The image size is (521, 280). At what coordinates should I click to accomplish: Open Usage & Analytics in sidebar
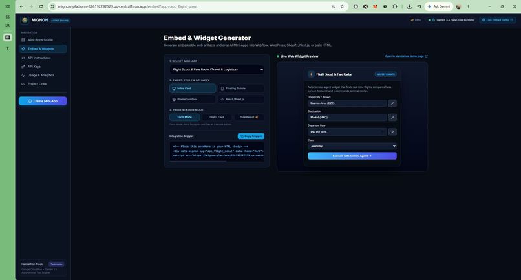[43, 75]
